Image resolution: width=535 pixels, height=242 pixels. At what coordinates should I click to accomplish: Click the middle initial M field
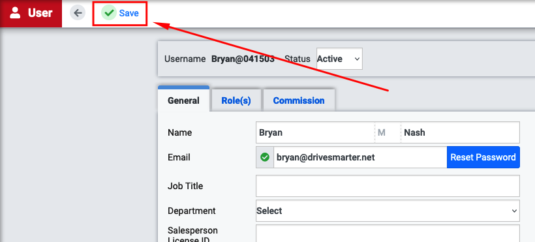pyautogui.click(x=388, y=132)
